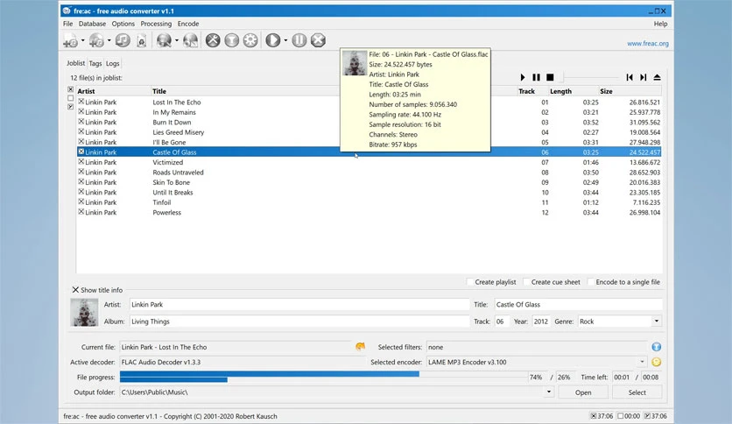Open Selected encoder dropdown arrow
This screenshot has width=732, height=424.
tap(642, 362)
